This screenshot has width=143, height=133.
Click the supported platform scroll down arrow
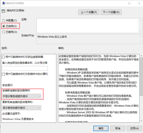[x=140, y=42]
